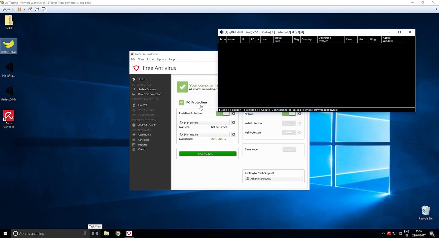Viewport: 439px width, 238px height.
Task: Click njRAT Operating System column header
Action: (331, 39)
